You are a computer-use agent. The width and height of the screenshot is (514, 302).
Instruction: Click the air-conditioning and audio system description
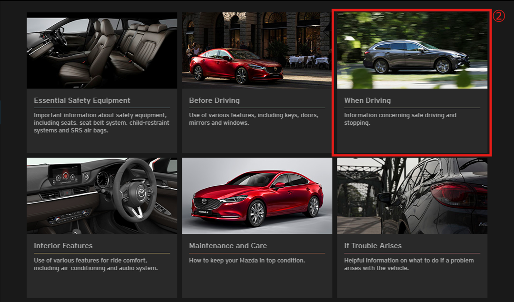coord(95,264)
